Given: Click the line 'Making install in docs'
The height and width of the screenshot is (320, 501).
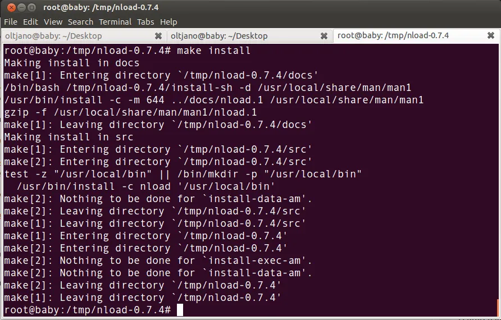Looking at the screenshot, I should pos(72,63).
